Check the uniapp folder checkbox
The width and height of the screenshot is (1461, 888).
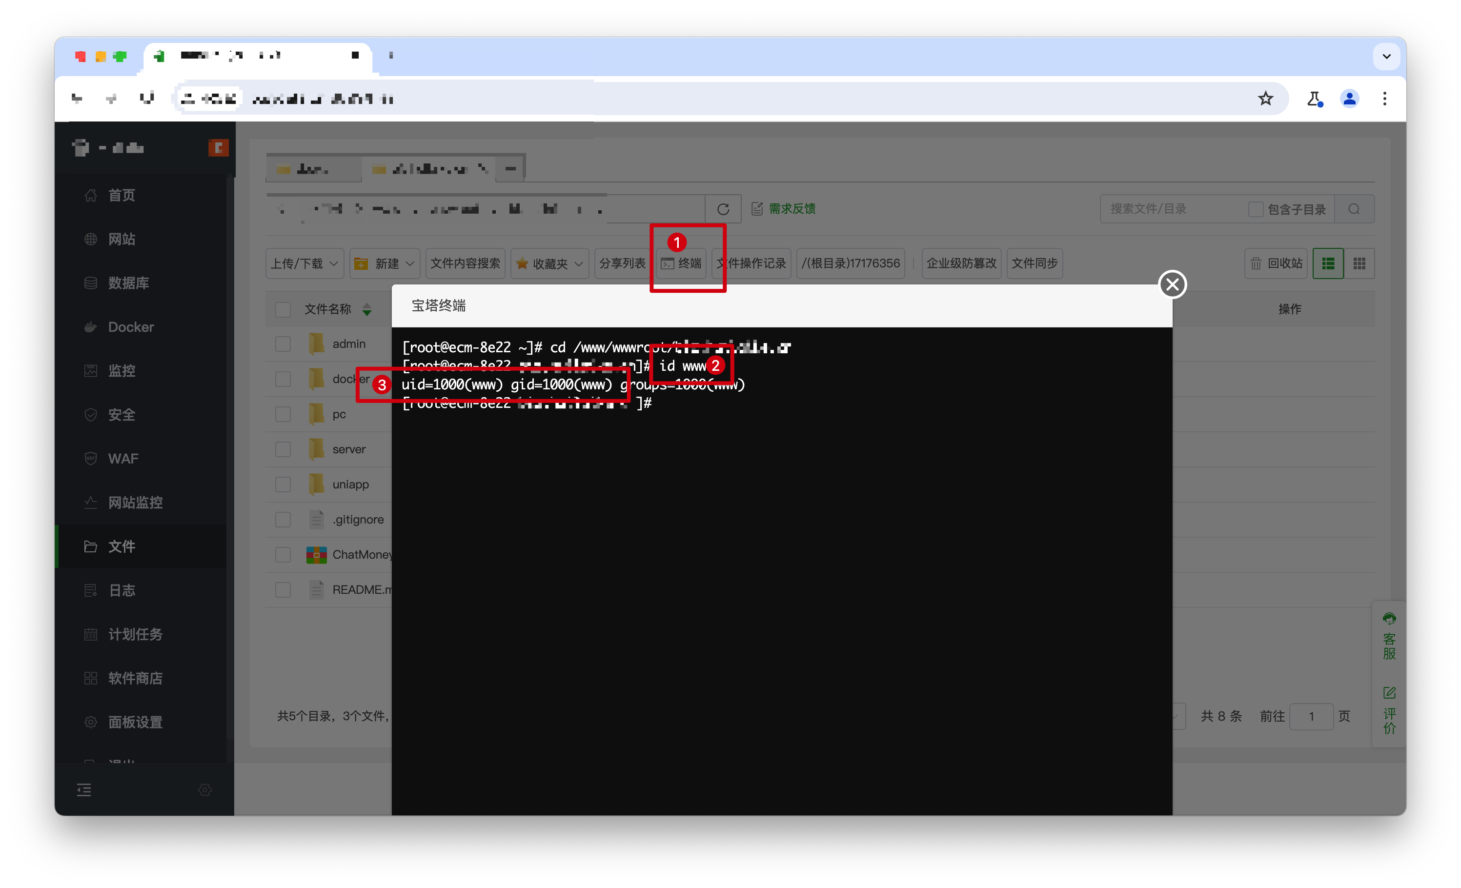(283, 484)
